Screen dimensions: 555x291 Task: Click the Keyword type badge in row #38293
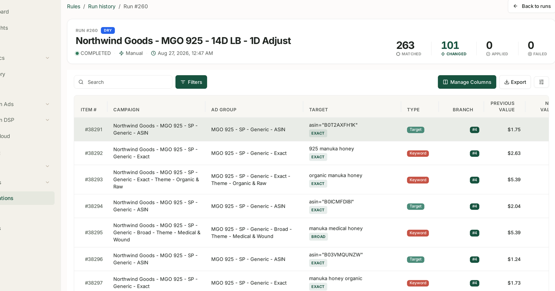418,180
